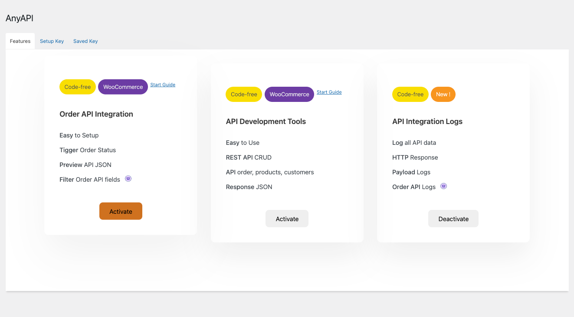Click the API Development Tools heading

click(x=266, y=121)
